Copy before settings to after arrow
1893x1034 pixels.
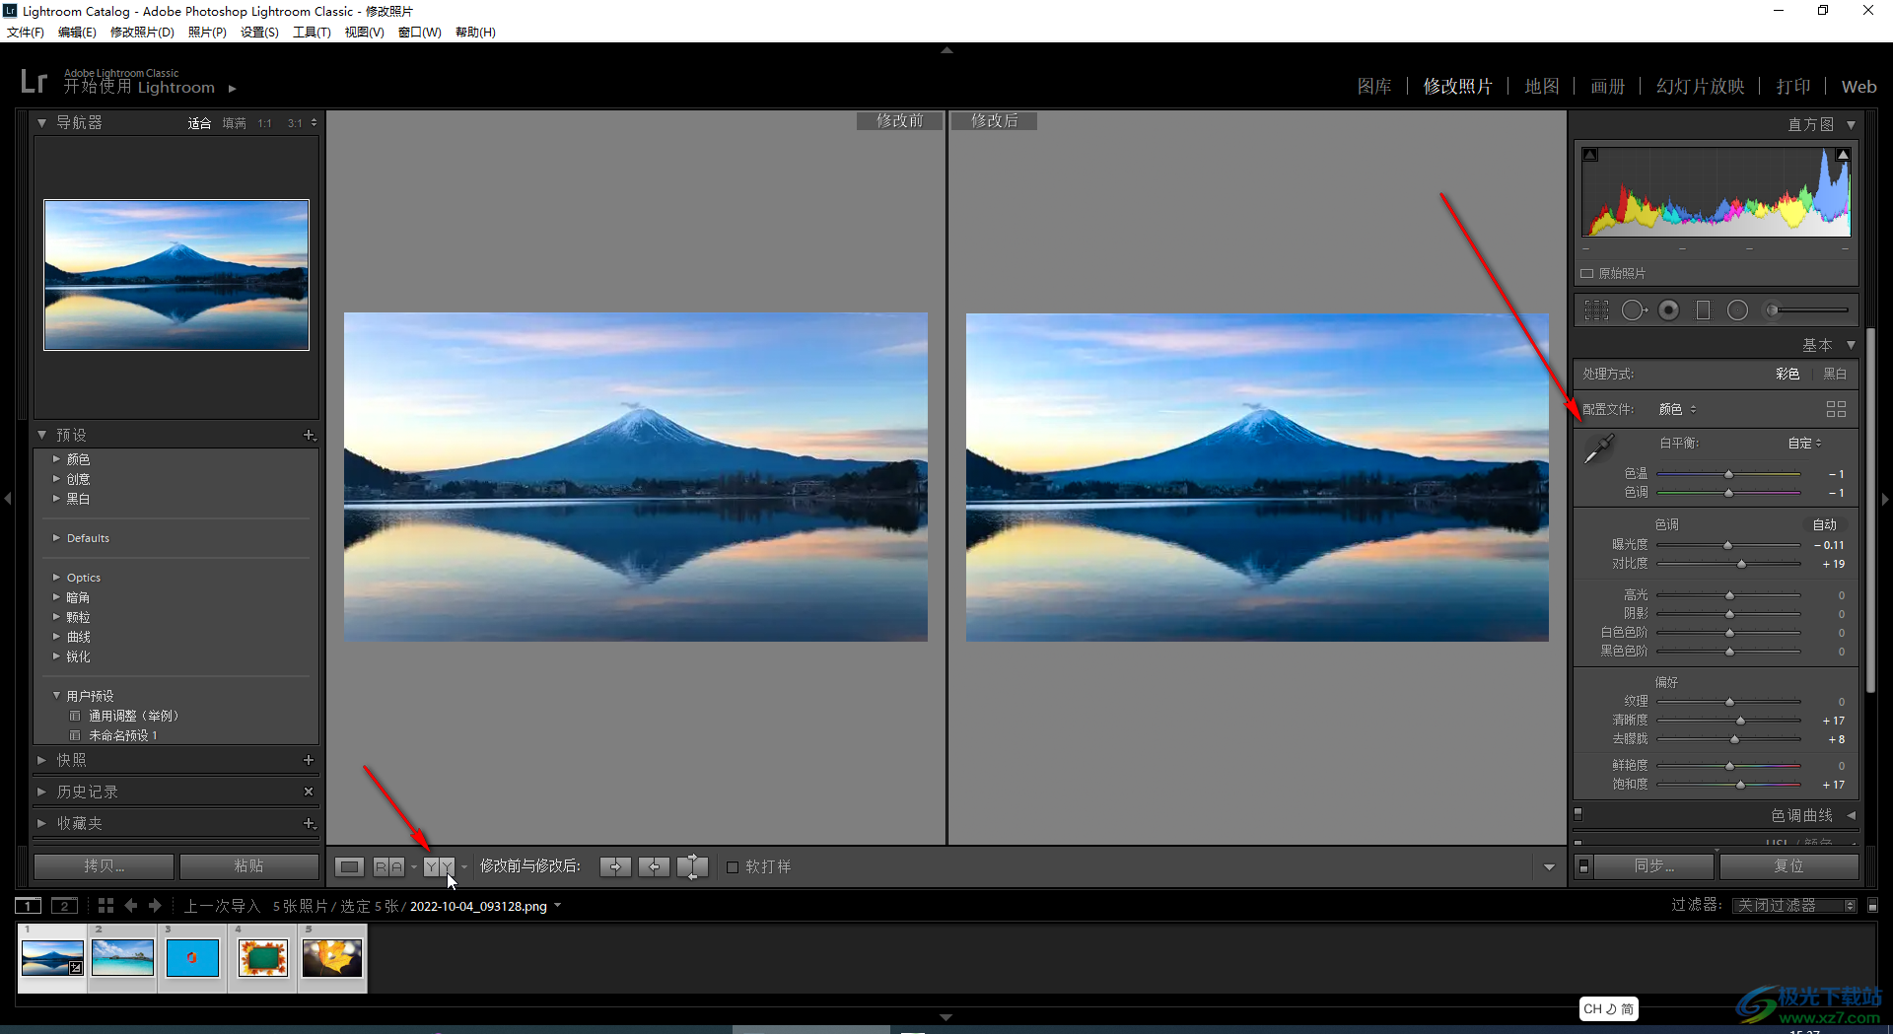point(615,866)
